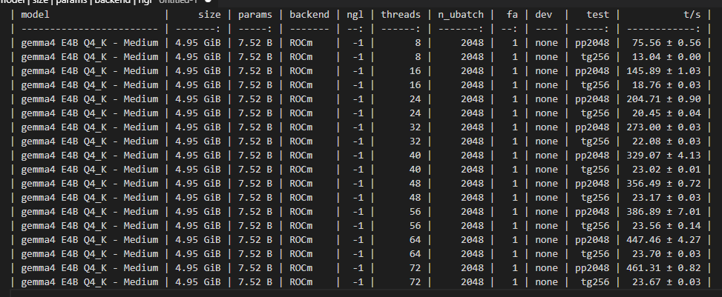Image resolution: width=722 pixels, height=297 pixels.
Task: Click the value '447.46 ± 4.27'
Action: (x=663, y=239)
